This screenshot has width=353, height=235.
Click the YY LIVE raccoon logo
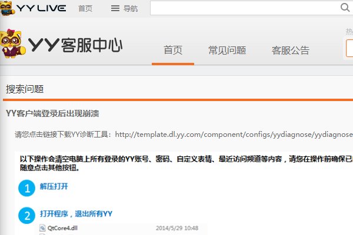[x=7, y=8]
